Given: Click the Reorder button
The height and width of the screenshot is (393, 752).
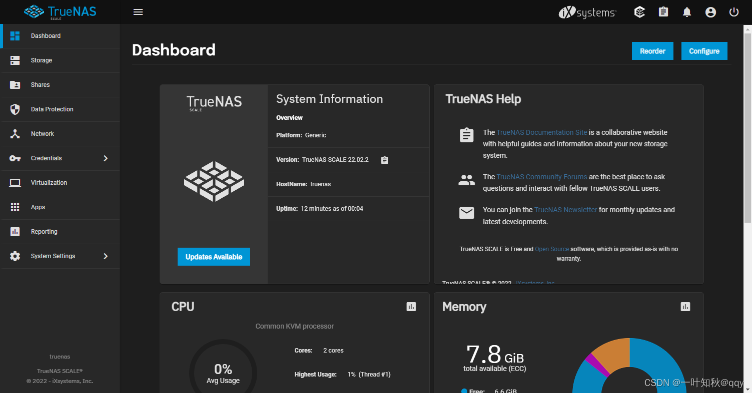Looking at the screenshot, I should tap(652, 51).
